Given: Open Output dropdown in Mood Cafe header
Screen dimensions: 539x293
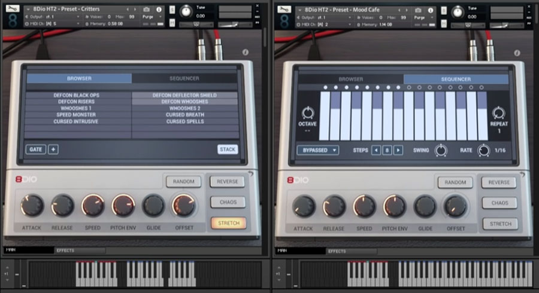Looking at the screenshot, I should (x=324, y=17).
